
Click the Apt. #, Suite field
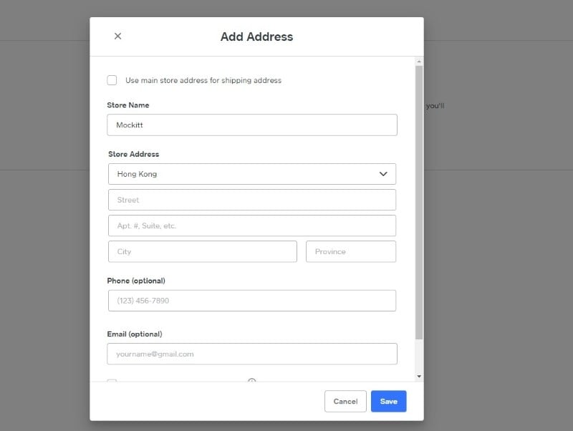click(x=251, y=226)
